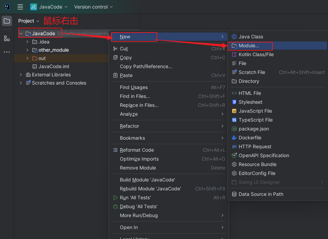
Task: Expand the other_module folder node
Action: (x=27, y=50)
